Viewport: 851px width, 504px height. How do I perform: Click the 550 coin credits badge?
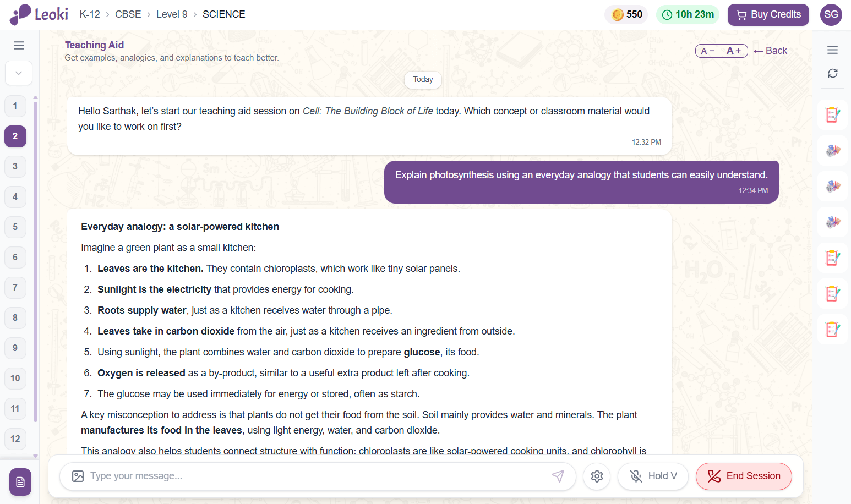click(627, 15)
